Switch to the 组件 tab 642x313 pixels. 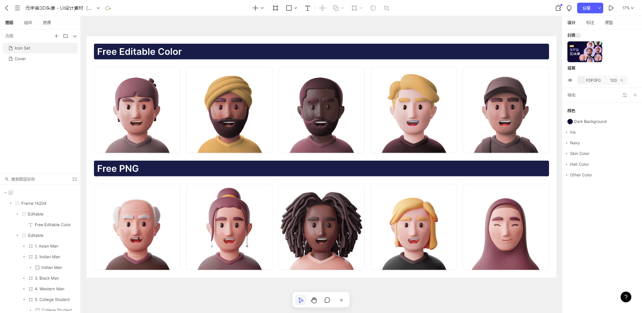(28, 23)
